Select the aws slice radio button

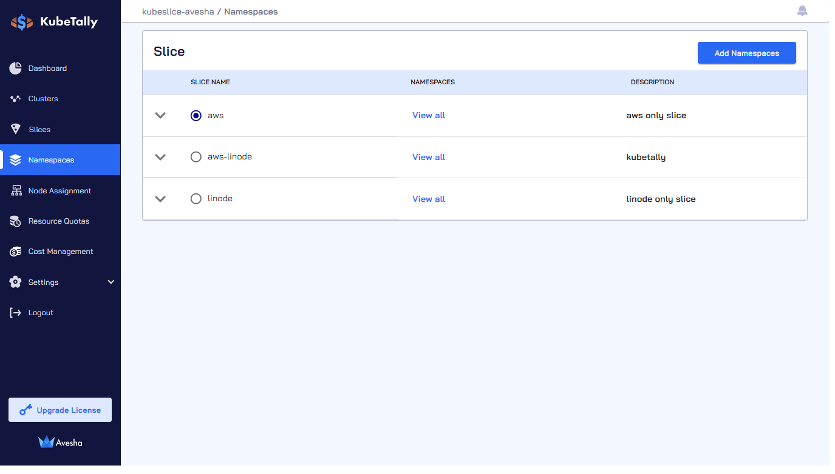(196, 115)
